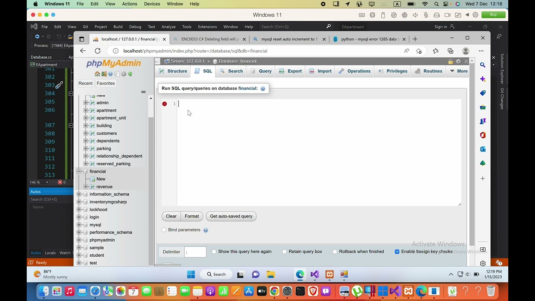The width and height of the screenshot is (535, 301).
Task: Open the Export tab
Action: 290,71
